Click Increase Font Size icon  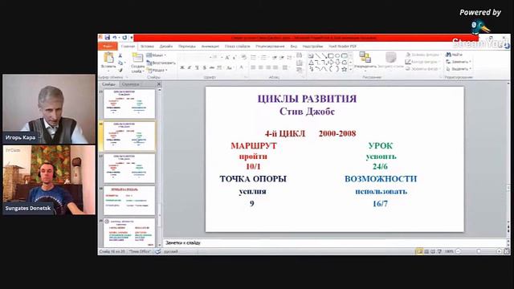tap(226, 57)
